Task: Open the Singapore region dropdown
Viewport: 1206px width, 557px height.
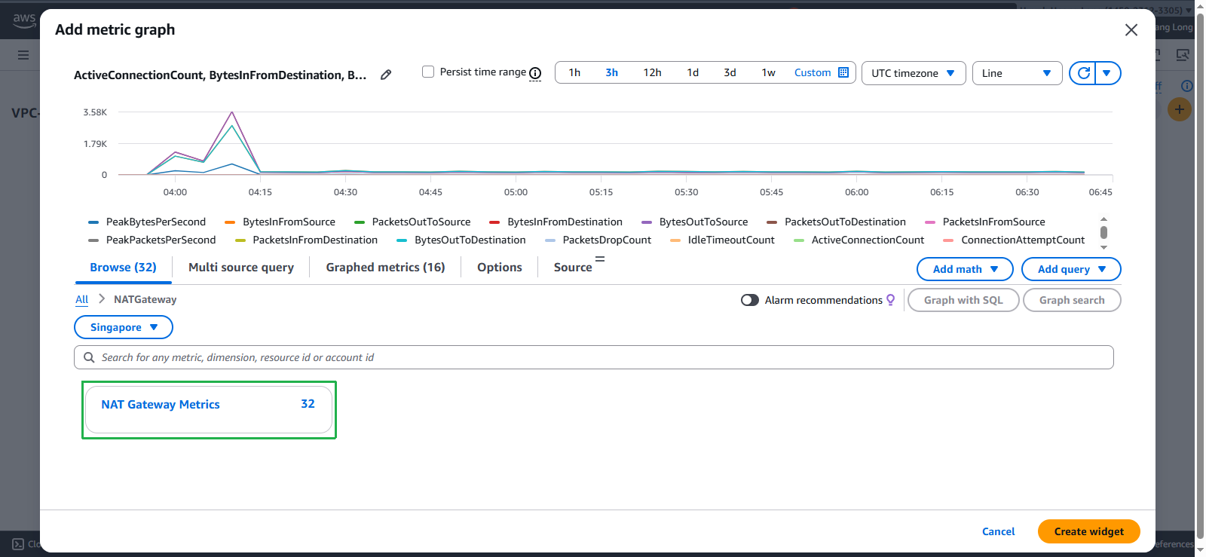Action: pos(124,327)
